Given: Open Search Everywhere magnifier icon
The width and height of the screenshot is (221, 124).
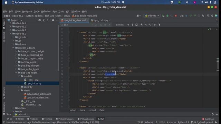Looking at the screenshot, I should [x=208, y=16].
